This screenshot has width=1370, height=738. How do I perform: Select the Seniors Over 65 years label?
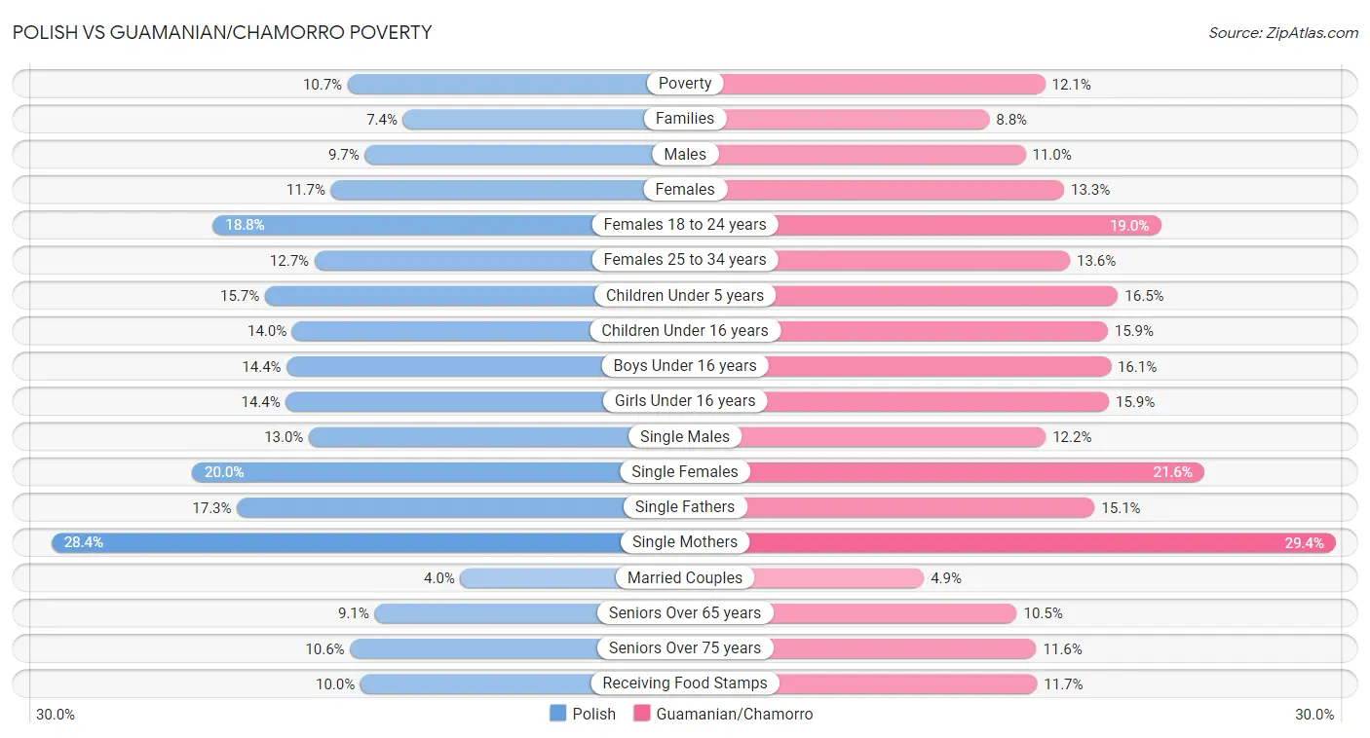point(685,613)
